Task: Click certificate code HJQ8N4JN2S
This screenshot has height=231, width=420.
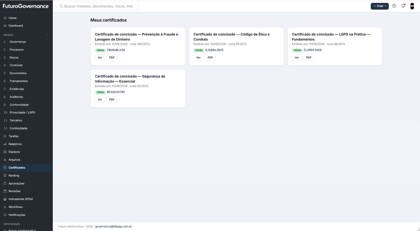Action: (x=214, y=50)
